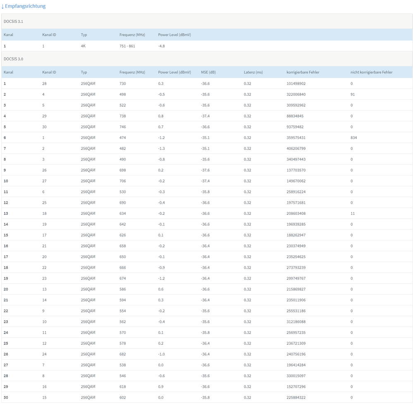Click the uncorrectable error value 834
This screenshot has height=406, width=413.
click(x=353, y=137)
